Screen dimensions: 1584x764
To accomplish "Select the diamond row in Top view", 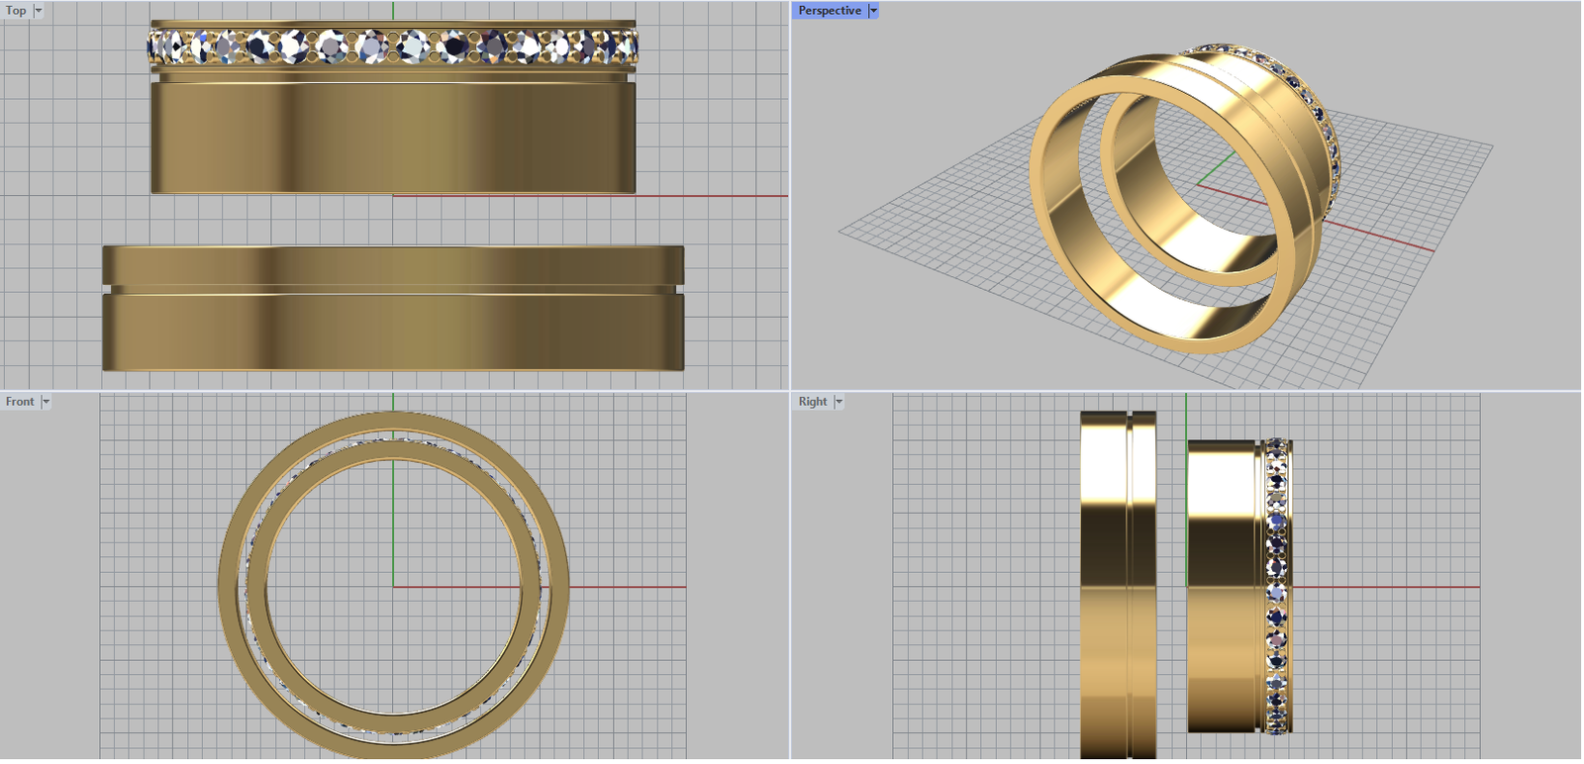I will pyautogui.click(x=393, y=47).
